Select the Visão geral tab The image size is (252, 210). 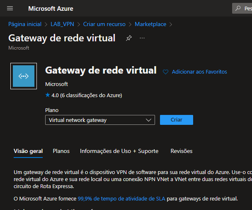[x=28, y=151]
